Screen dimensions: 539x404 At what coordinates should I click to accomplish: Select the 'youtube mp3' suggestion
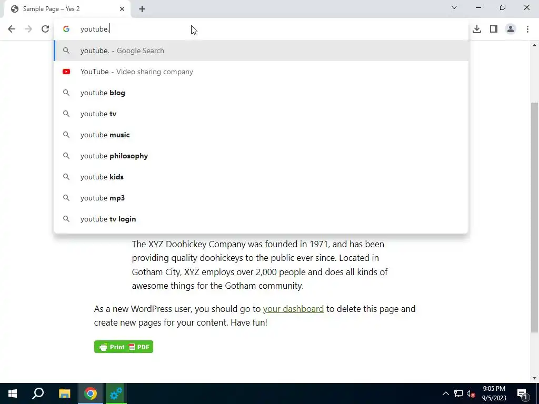click(x=261, y=198)
